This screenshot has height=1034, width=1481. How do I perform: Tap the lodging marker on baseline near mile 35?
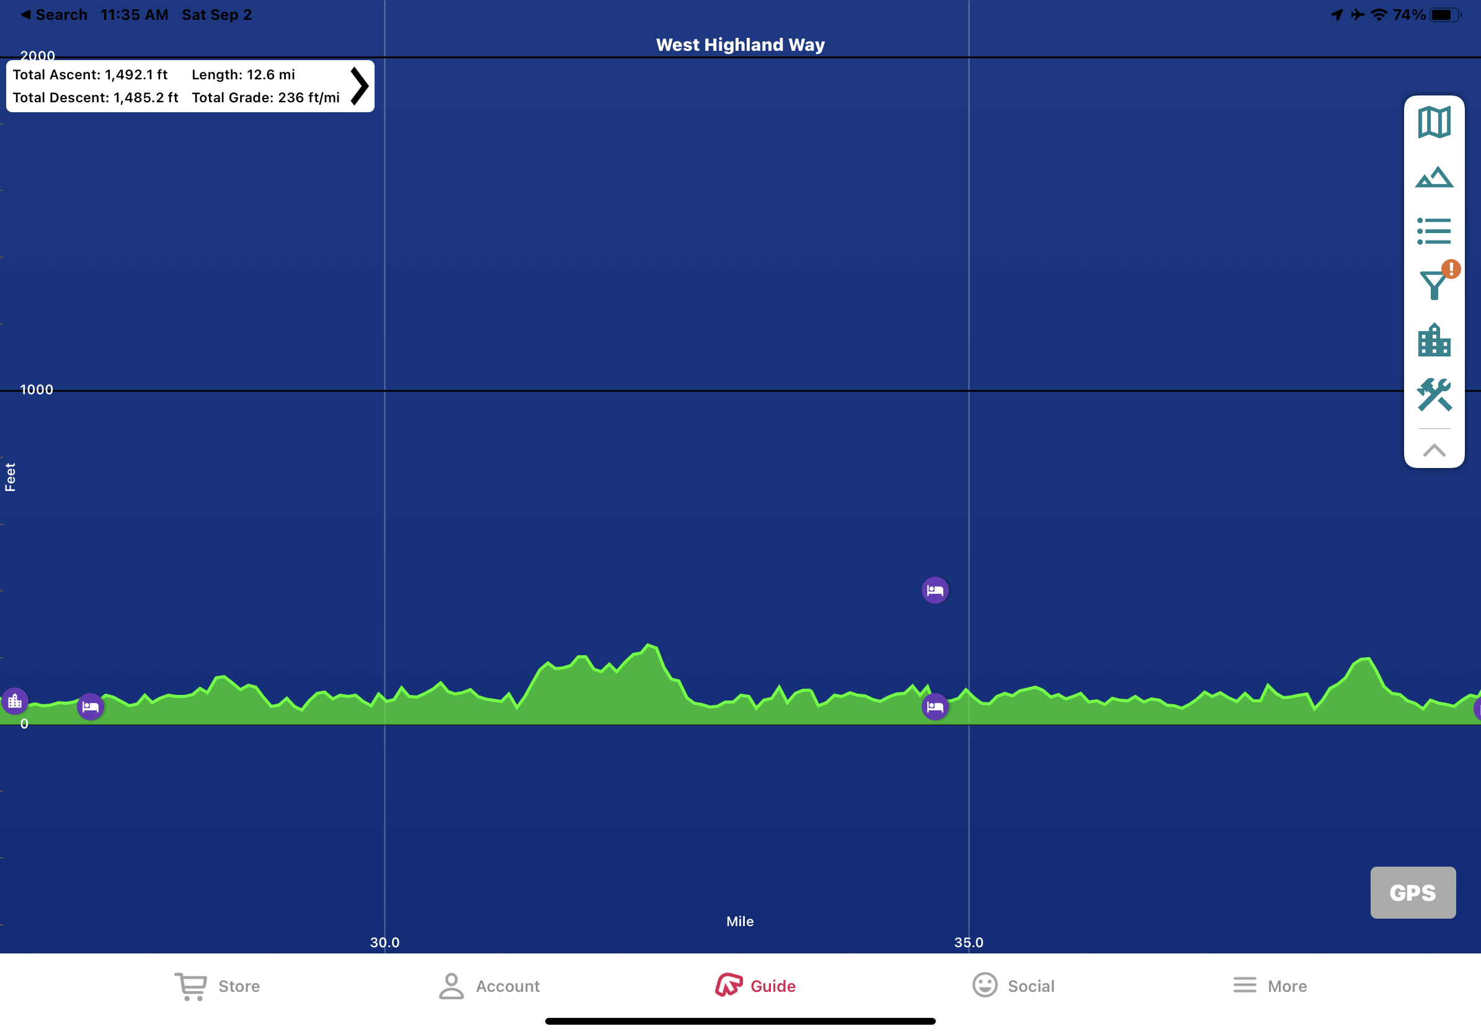pyautogui.click(x=935, y=707)
